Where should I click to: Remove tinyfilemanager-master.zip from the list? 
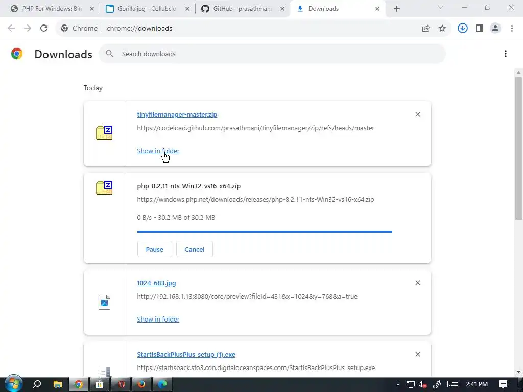pos(418,114)
